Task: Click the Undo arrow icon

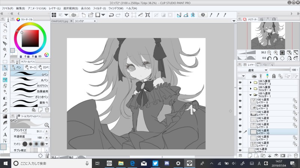Action: click(111, 15)
